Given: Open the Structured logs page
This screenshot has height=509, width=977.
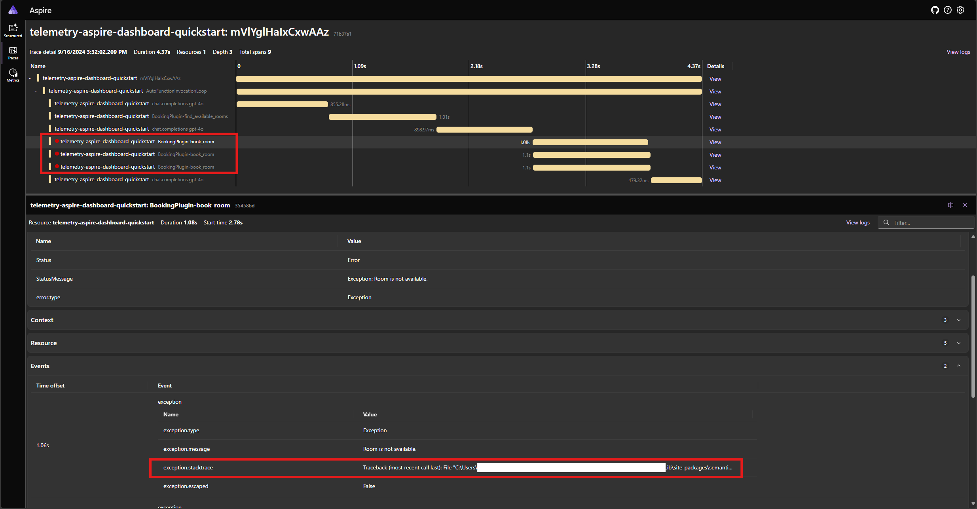Looking at the screenshot, I should point(13,30).
